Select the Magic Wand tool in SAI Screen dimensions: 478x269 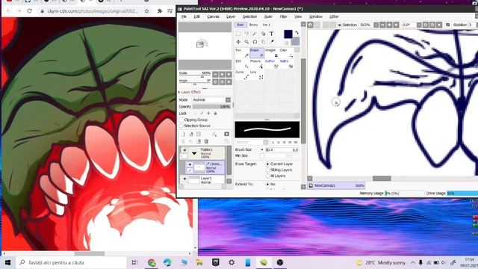255,34
